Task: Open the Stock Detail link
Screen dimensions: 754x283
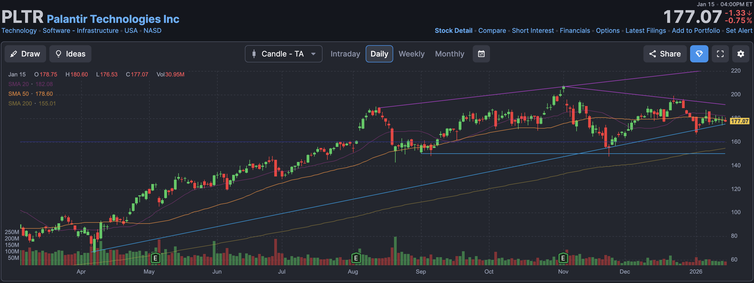Action: coord(453,30)
